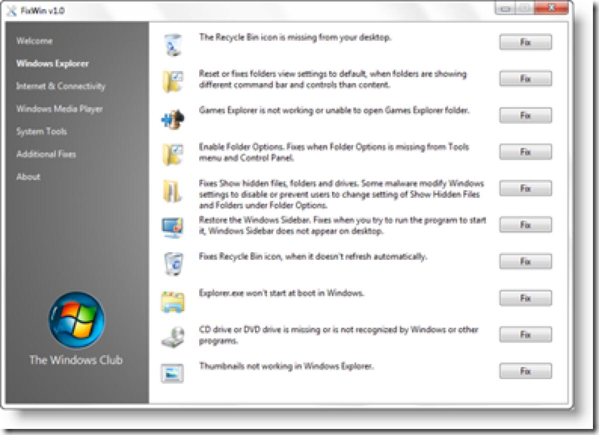Fix the CD or DVD drive recognition problem
The image size is (599, 435).
coord(525,334)
